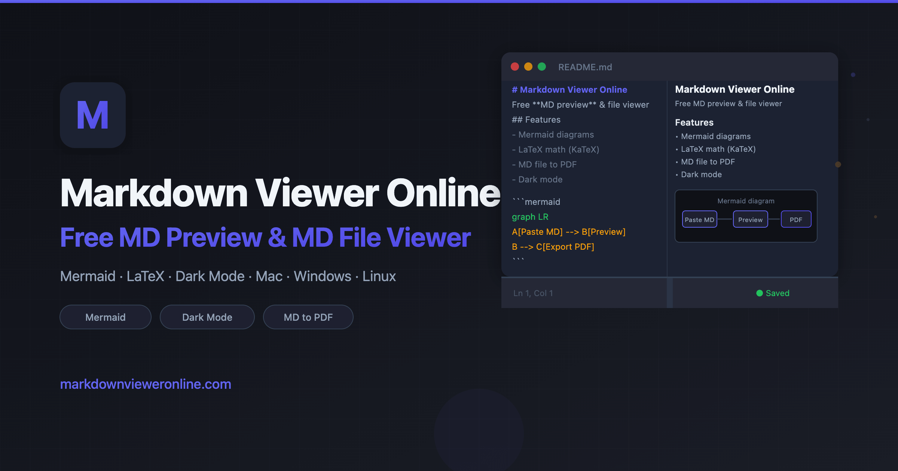
Task: Click the '# Markdown Viewer Online' source line
Action: pyautogui.click(x=569, y=90)
